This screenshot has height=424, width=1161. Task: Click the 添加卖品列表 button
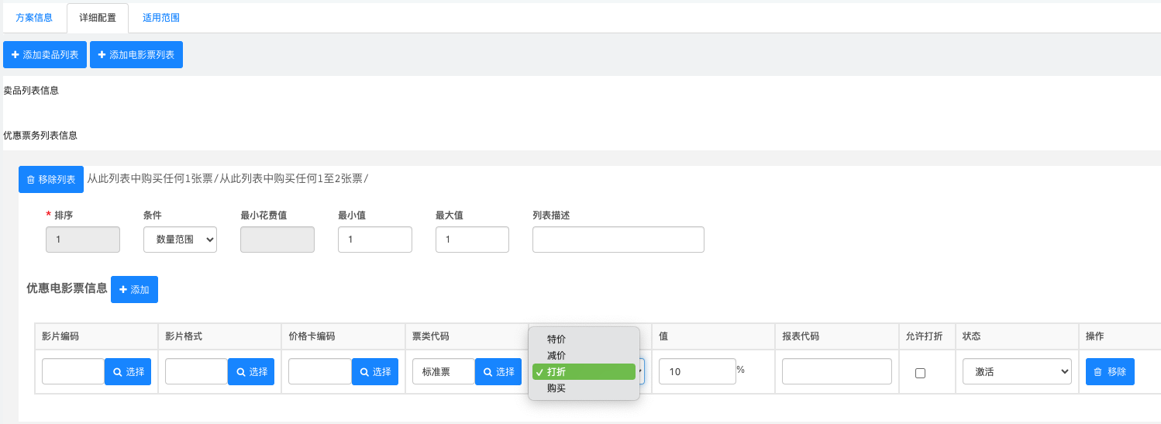point(45,55)
